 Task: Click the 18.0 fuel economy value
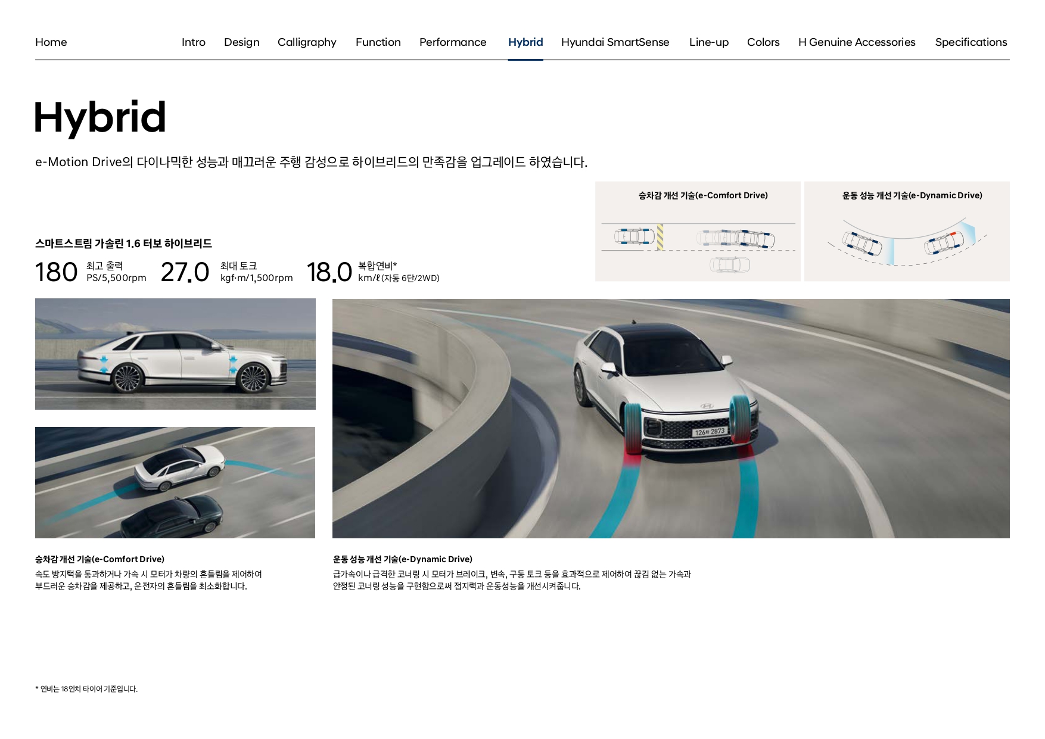[x=329, y=273]
